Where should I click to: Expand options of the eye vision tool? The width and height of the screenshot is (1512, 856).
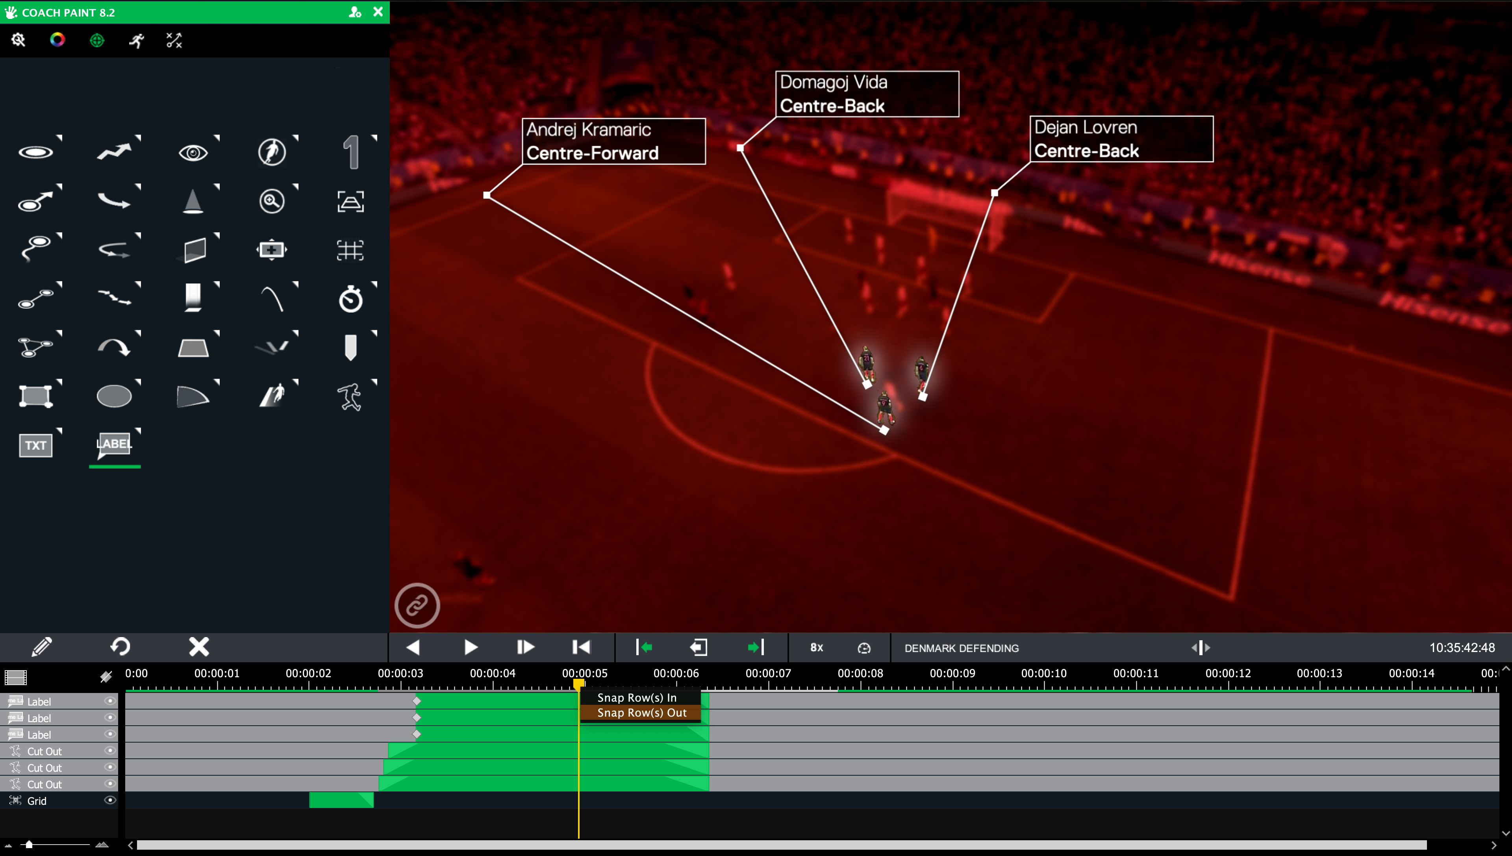pos(217,137)
